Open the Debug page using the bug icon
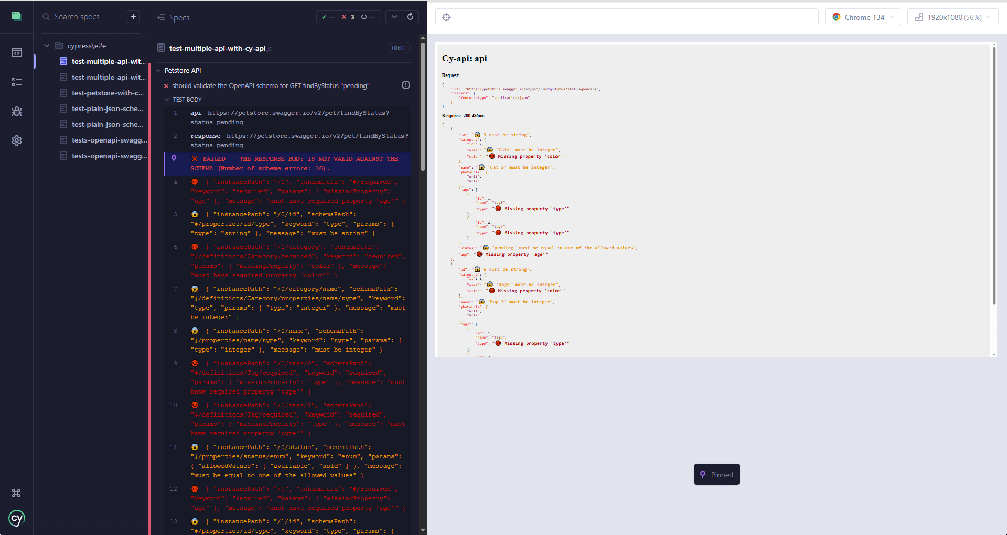This screenshot has height=535, width=1007. click(x=17, y=111)
